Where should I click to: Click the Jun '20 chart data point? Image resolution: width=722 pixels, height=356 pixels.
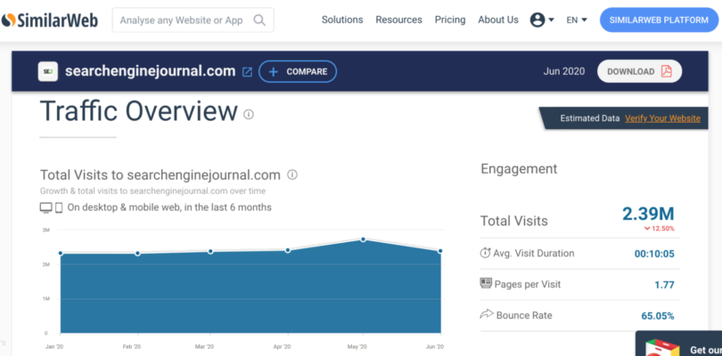(440, 251)
